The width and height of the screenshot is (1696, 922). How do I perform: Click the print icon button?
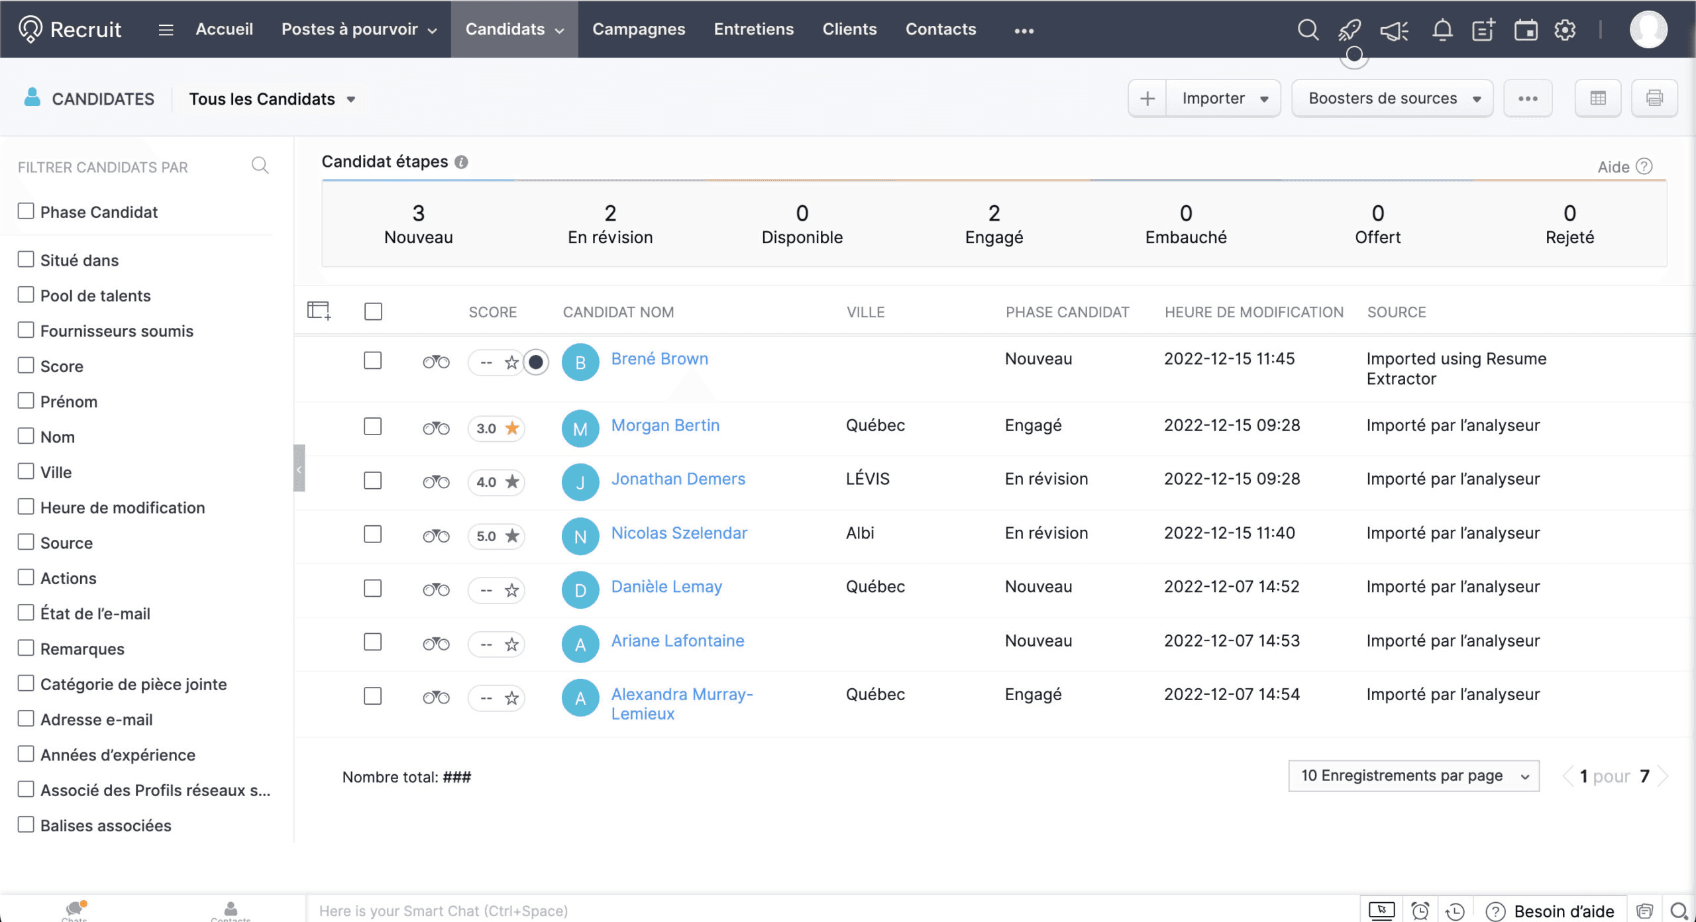point(1654,99)
